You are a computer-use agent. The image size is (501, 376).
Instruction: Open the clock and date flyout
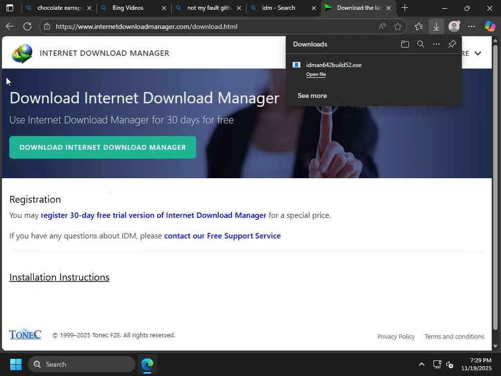tap(477, 364)
